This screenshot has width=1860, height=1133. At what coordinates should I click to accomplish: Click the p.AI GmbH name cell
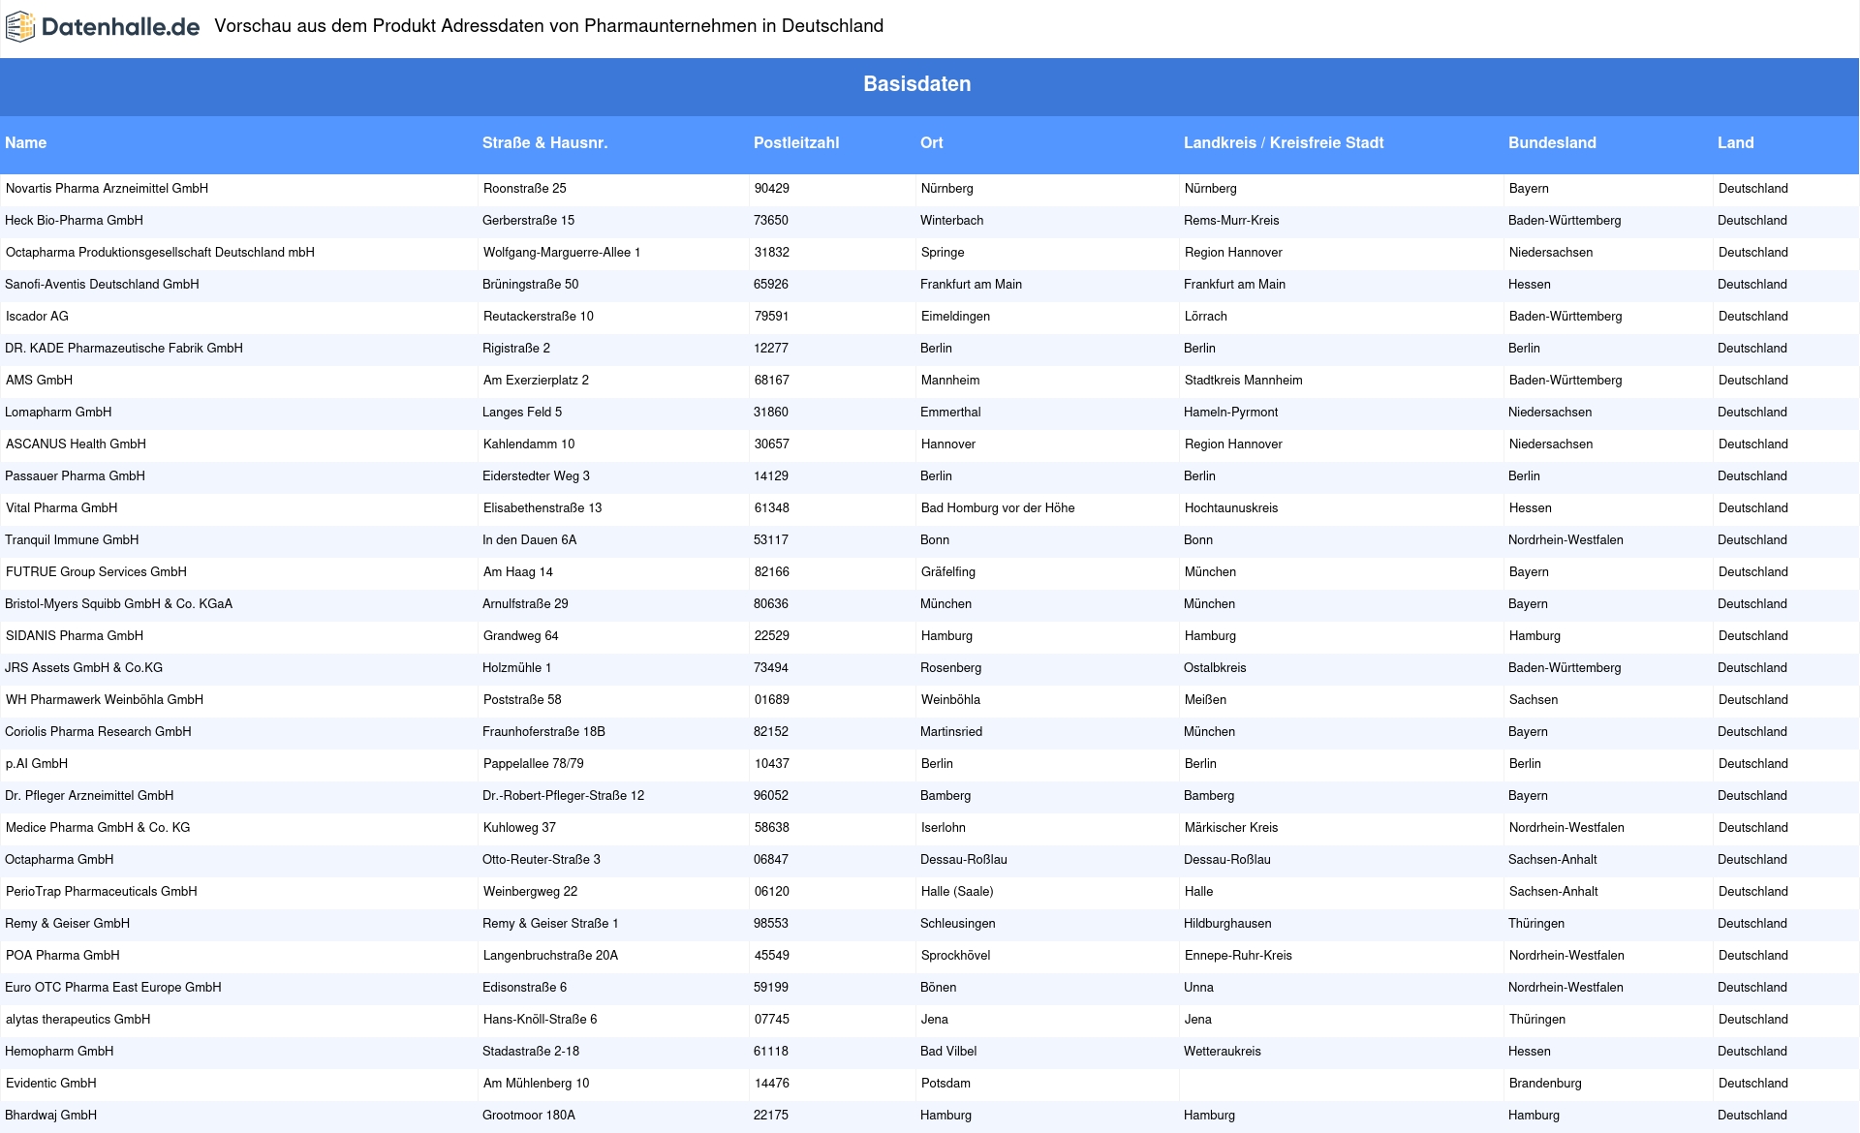37,764
